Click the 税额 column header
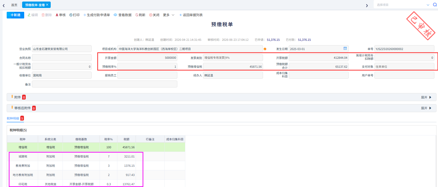The height and width of the screenshot is (187, 438). coord(127,139)
